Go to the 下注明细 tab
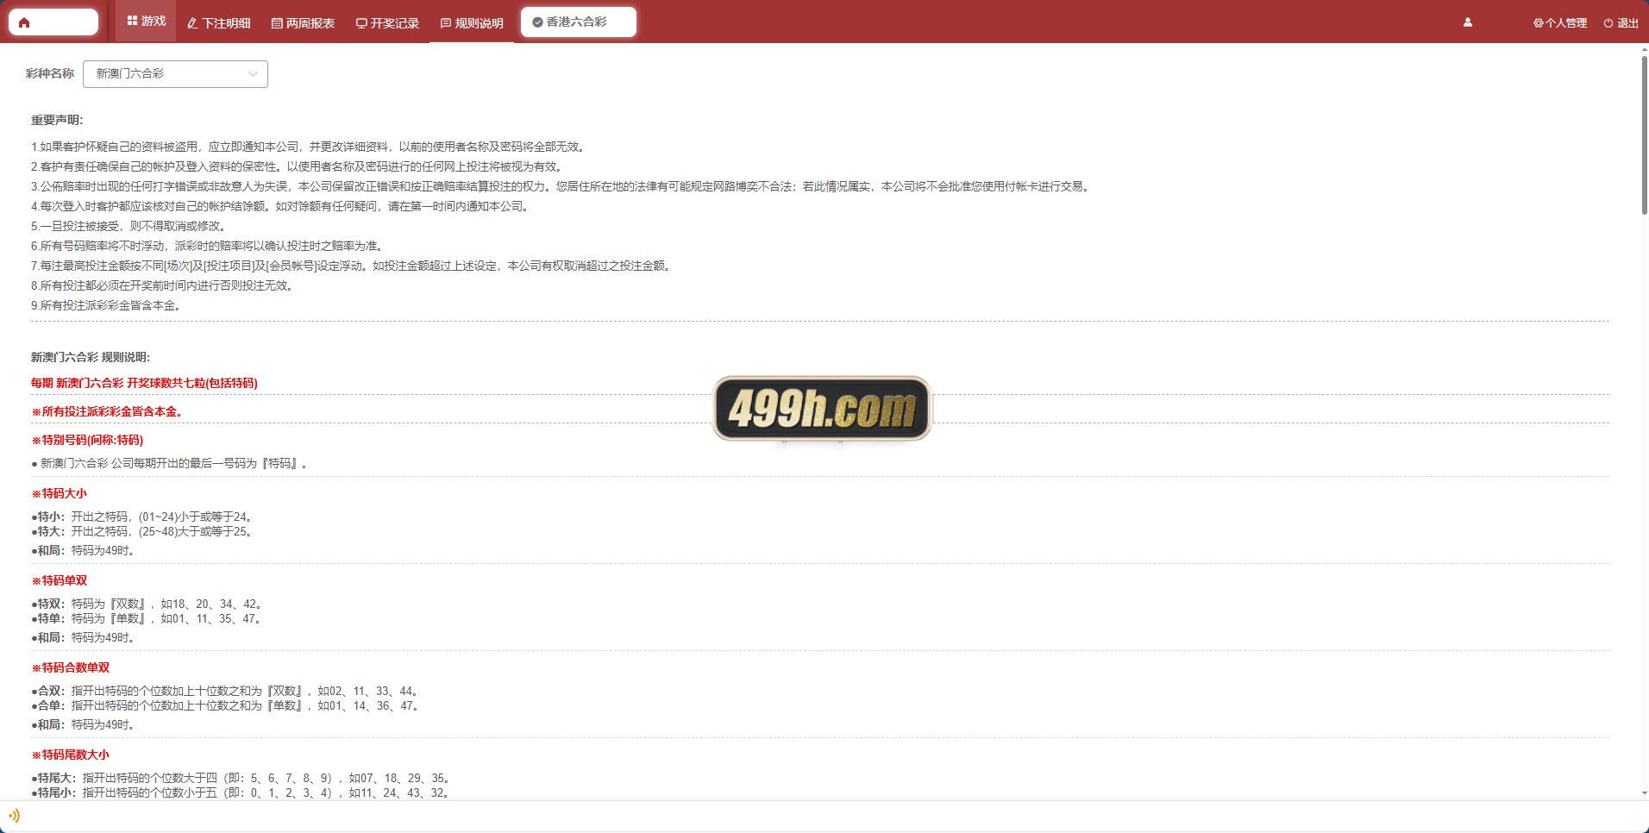Viewport: 1649px width, 833px height. click(x=218, y=22)
